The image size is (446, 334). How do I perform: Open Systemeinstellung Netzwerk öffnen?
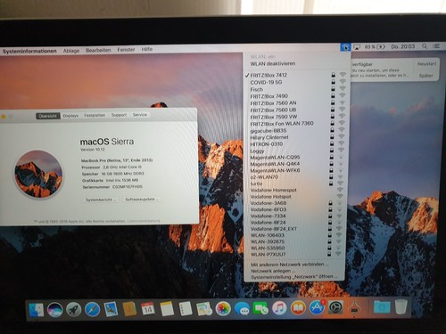coord(294,277)
